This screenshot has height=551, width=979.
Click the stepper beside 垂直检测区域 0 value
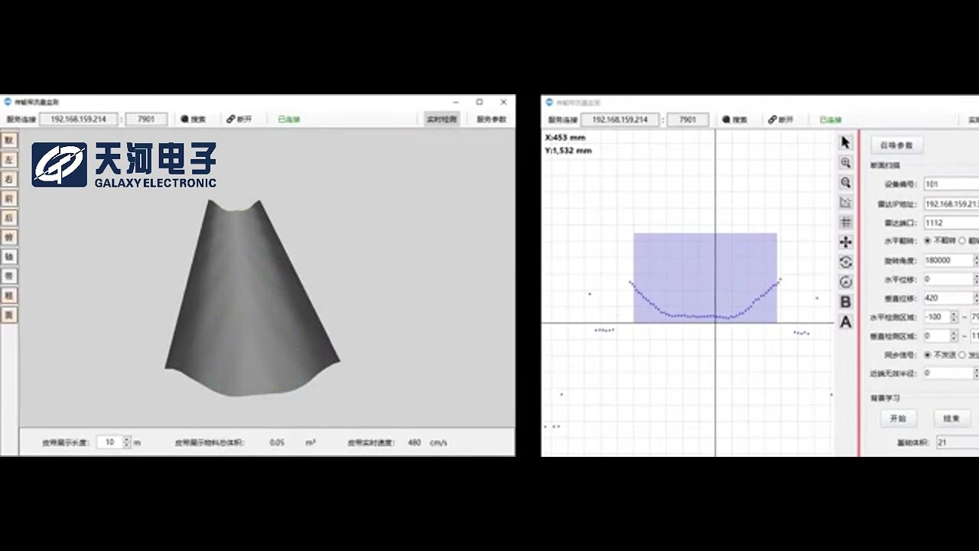(x=954, y=336)
